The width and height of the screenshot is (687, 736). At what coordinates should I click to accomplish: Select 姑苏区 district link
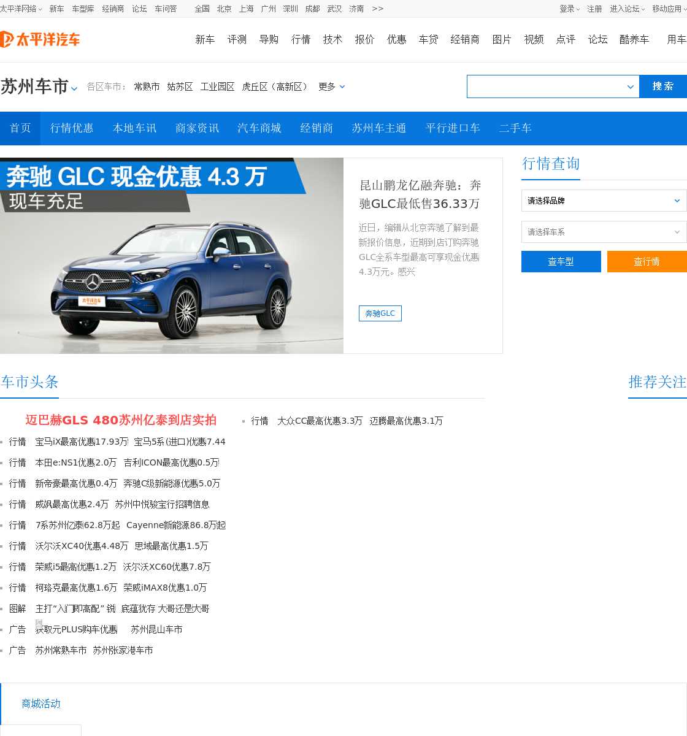tap(180, 86)
